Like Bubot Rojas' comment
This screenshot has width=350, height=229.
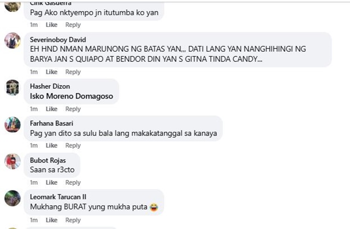51,182
